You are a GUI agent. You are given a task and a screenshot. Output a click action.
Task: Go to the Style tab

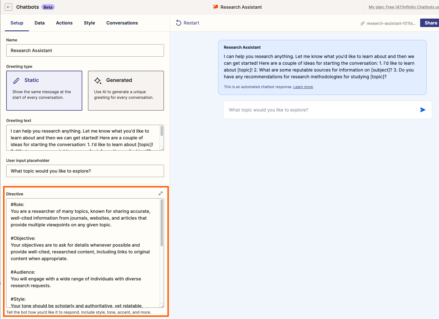point(89,23)
